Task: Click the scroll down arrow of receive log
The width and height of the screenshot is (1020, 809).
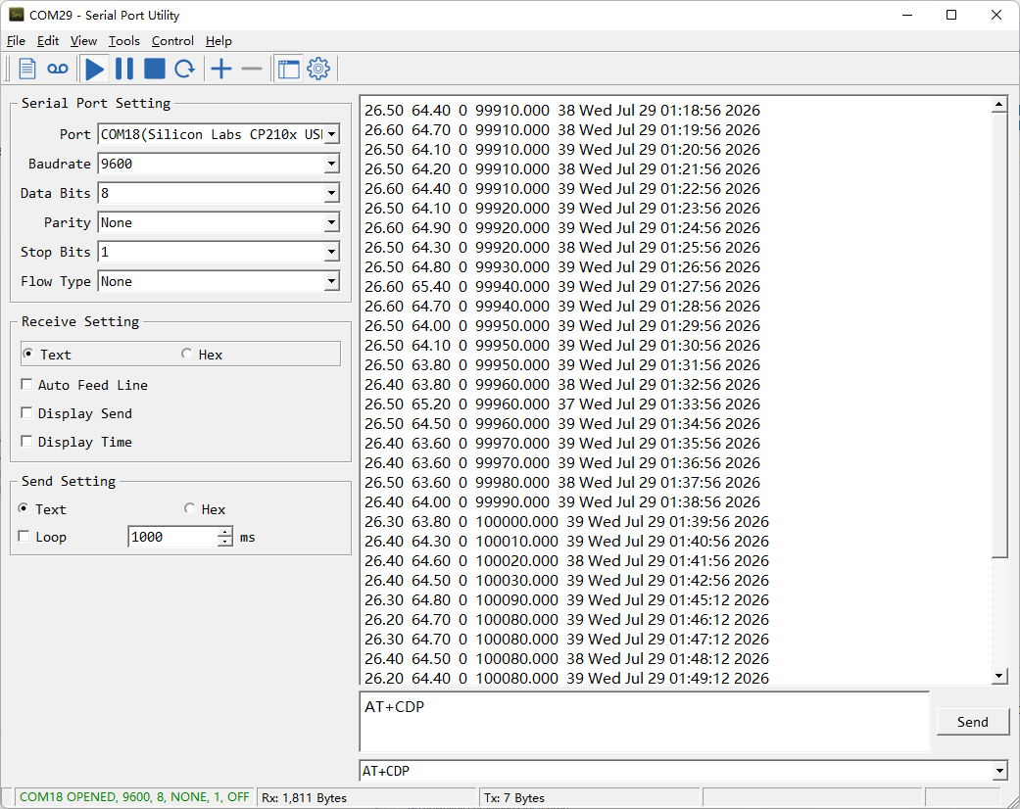Action: [999, 677]
